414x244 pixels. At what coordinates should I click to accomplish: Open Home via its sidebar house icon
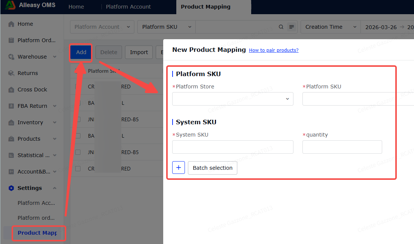pos(11,24)
